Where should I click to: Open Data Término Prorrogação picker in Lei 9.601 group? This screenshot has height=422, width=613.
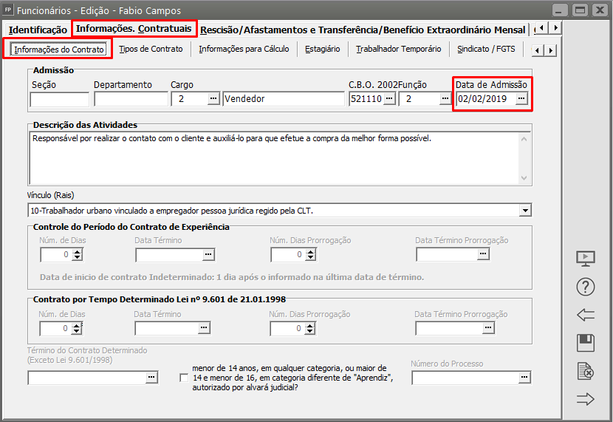(488, 327)
